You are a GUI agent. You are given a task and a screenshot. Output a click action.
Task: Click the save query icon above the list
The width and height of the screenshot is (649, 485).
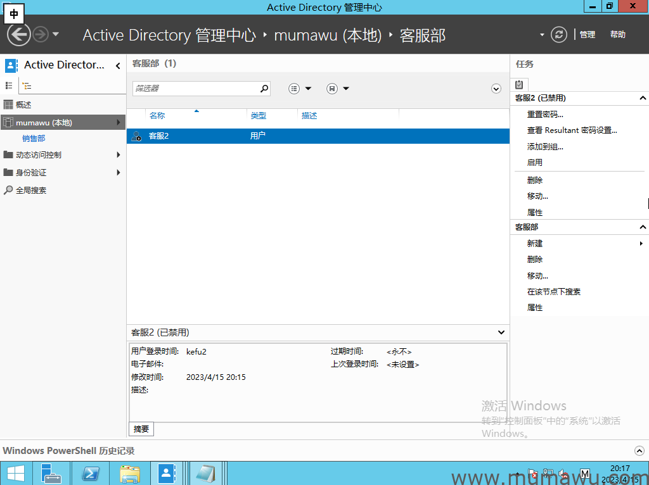click(331, 88)
